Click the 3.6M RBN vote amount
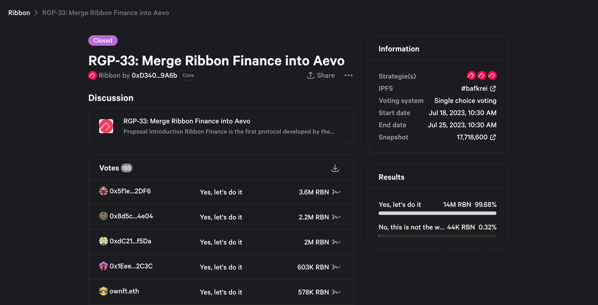 (314, 192)
